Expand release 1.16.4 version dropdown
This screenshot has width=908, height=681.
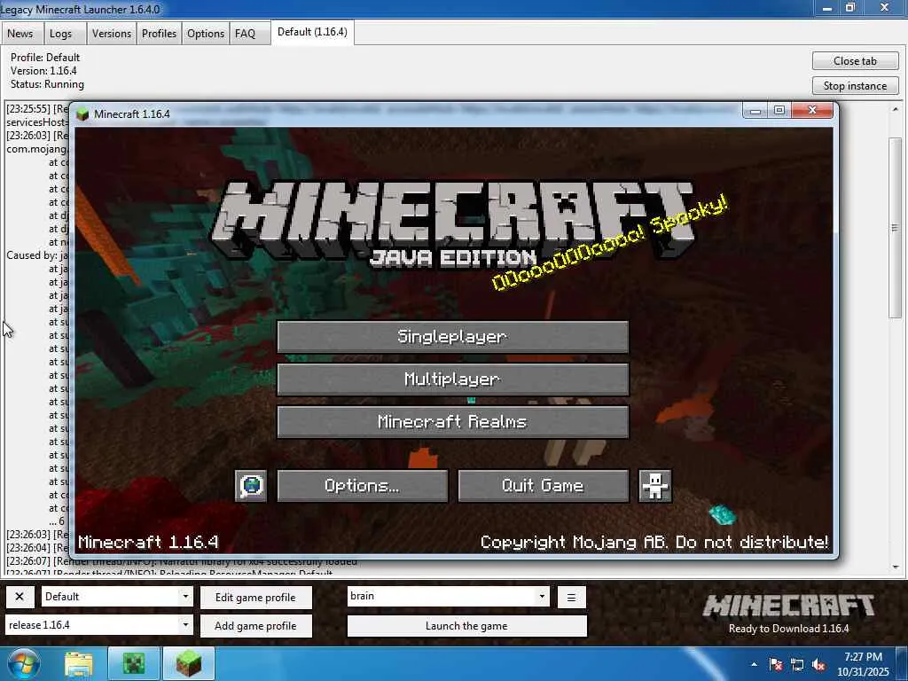tap(185, 625)
